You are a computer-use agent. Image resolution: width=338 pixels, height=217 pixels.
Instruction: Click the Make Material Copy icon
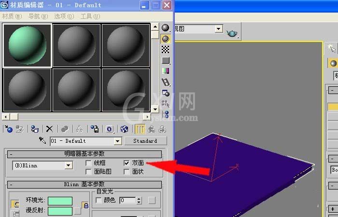(65, 129)
